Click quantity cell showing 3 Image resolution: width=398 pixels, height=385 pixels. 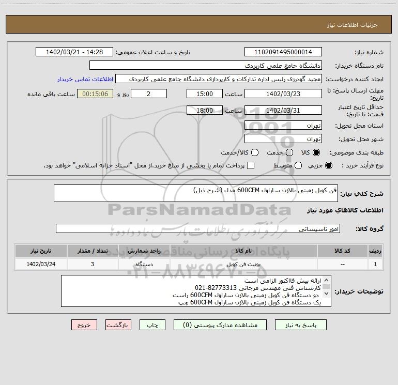click(93, 264)
